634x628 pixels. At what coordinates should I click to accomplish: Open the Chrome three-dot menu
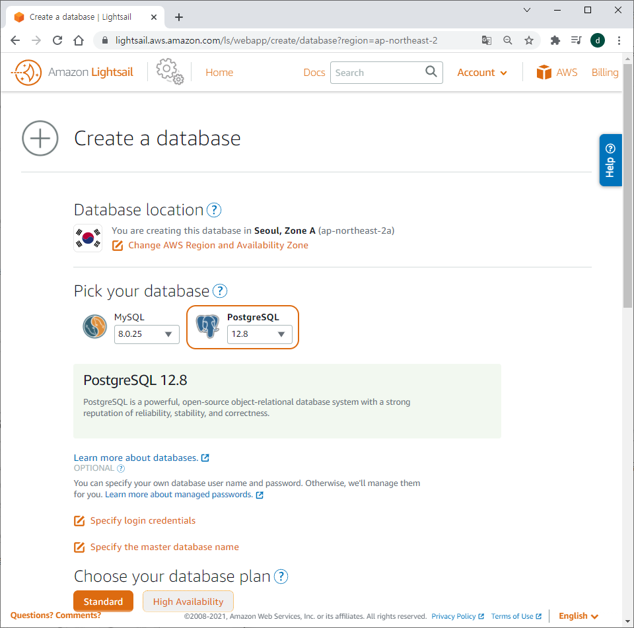pos(619,40)
